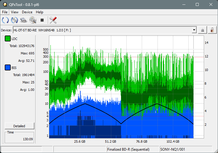Lock the drive with padlock button
The height and width of the screenshot is (153, 218).
(212, 30)
